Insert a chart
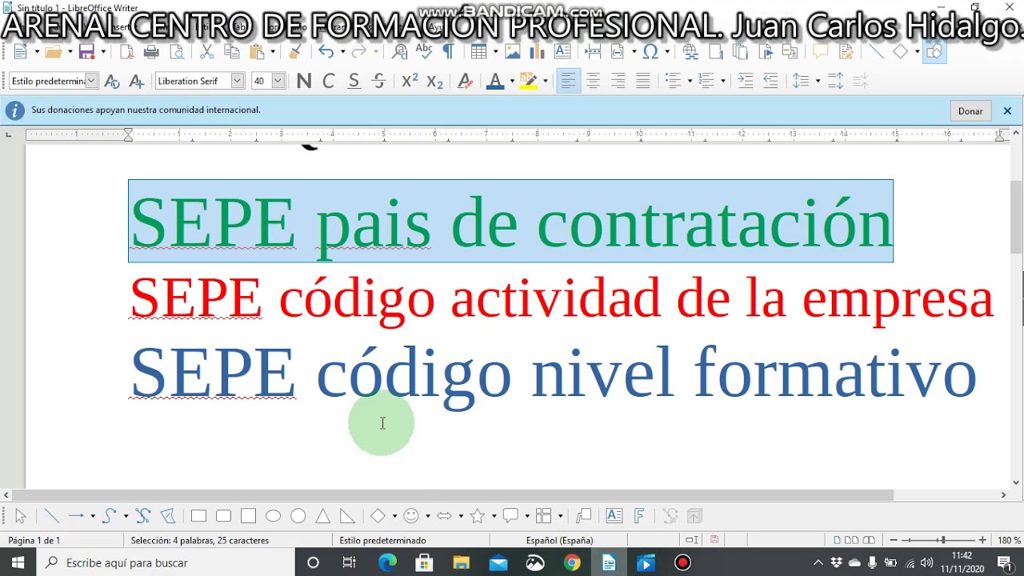 (538, 52)
